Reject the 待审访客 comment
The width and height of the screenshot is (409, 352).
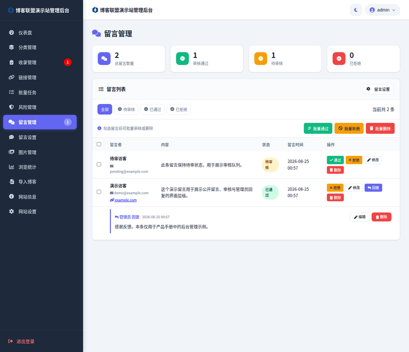tap(354, 160)
